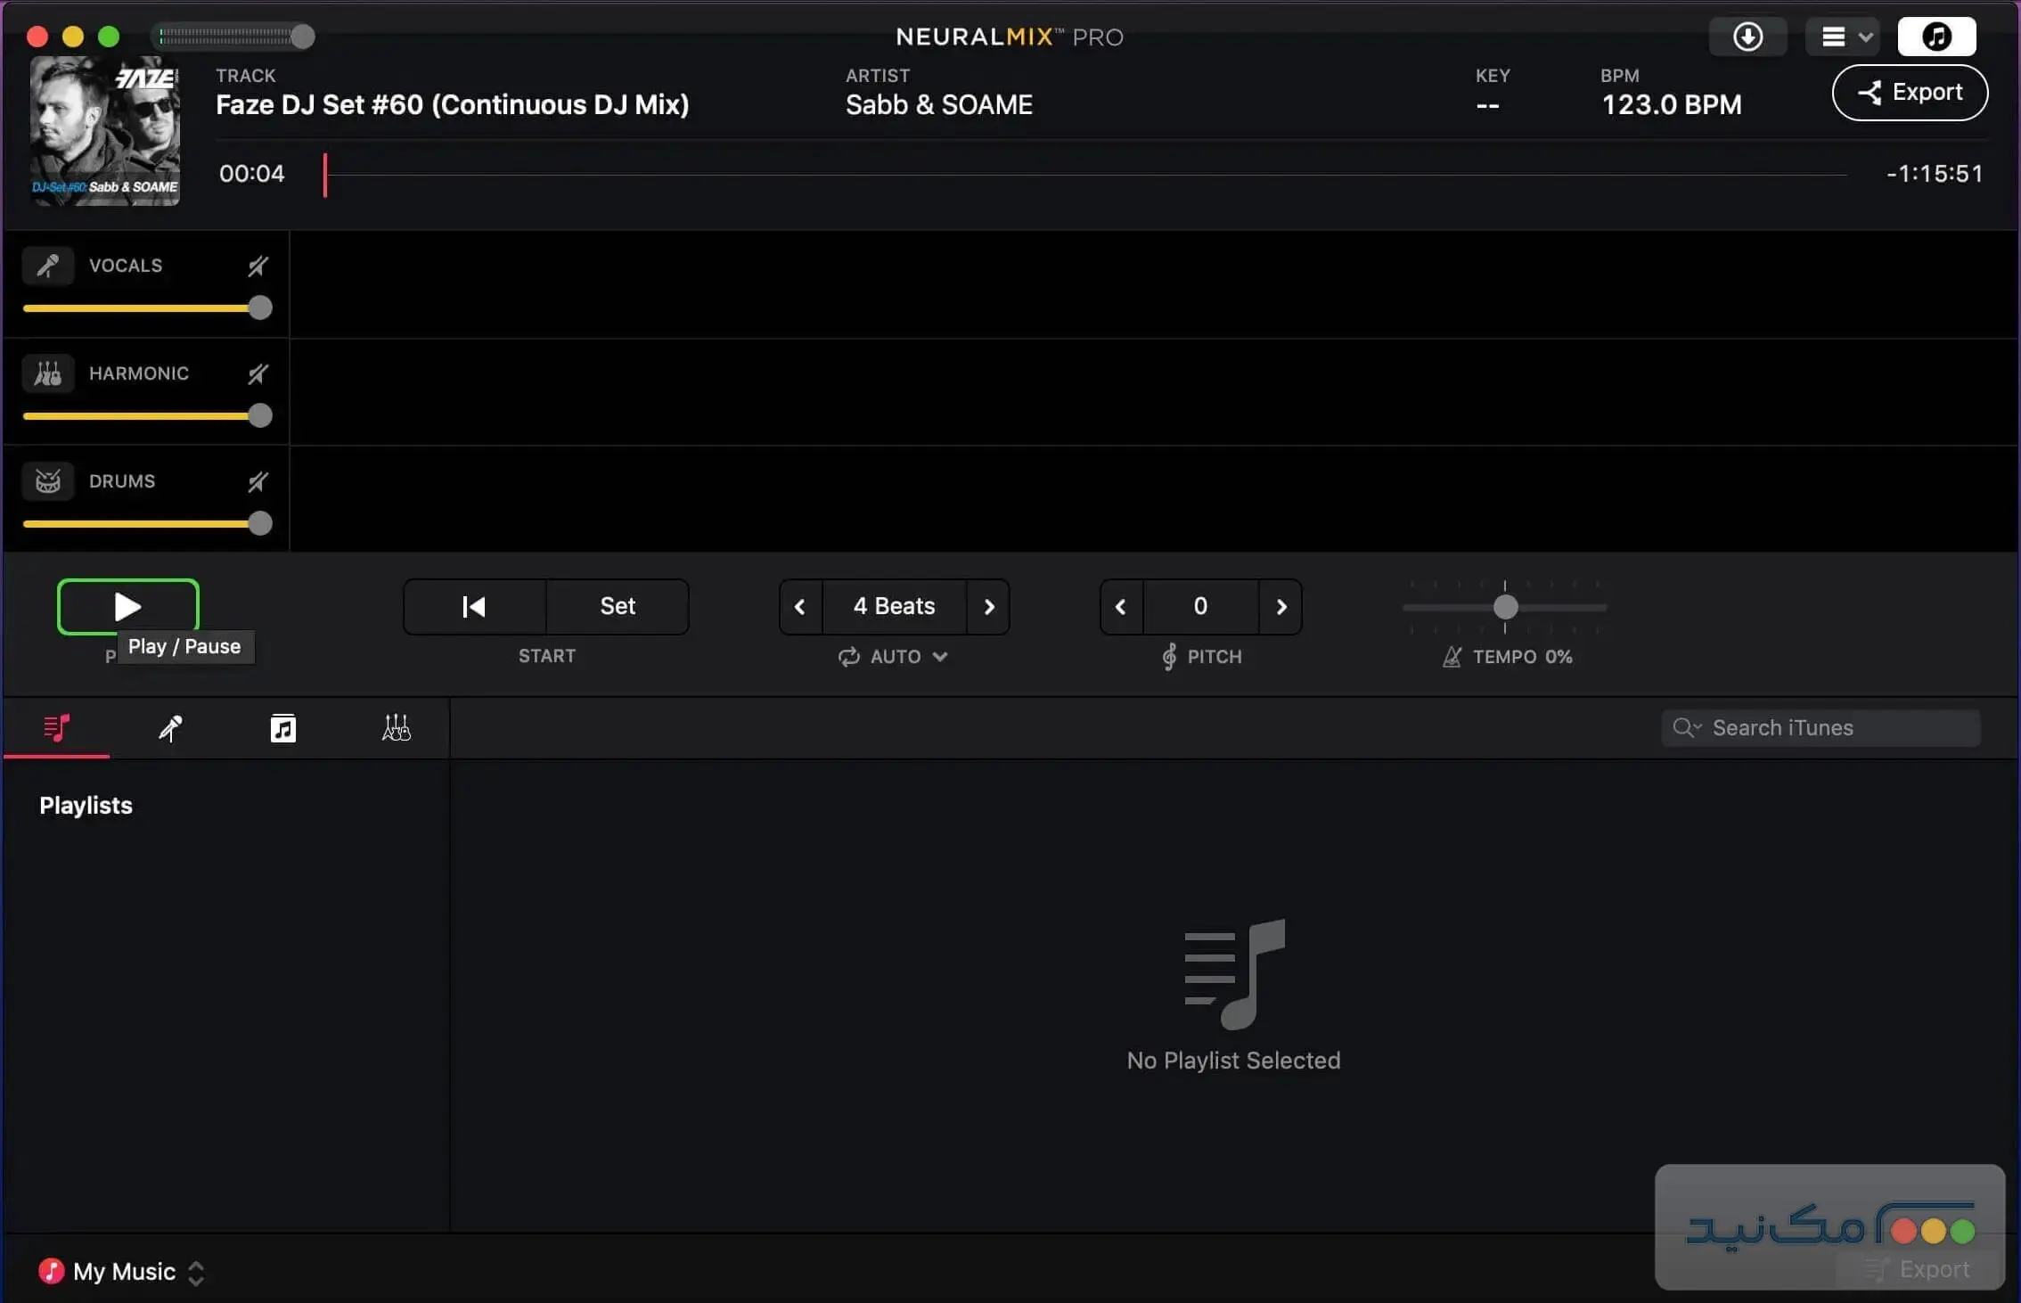Viewport: 2021px width, 1303px height.
Task: Click the download icon in title bar
Action: tap(1747, 37)
